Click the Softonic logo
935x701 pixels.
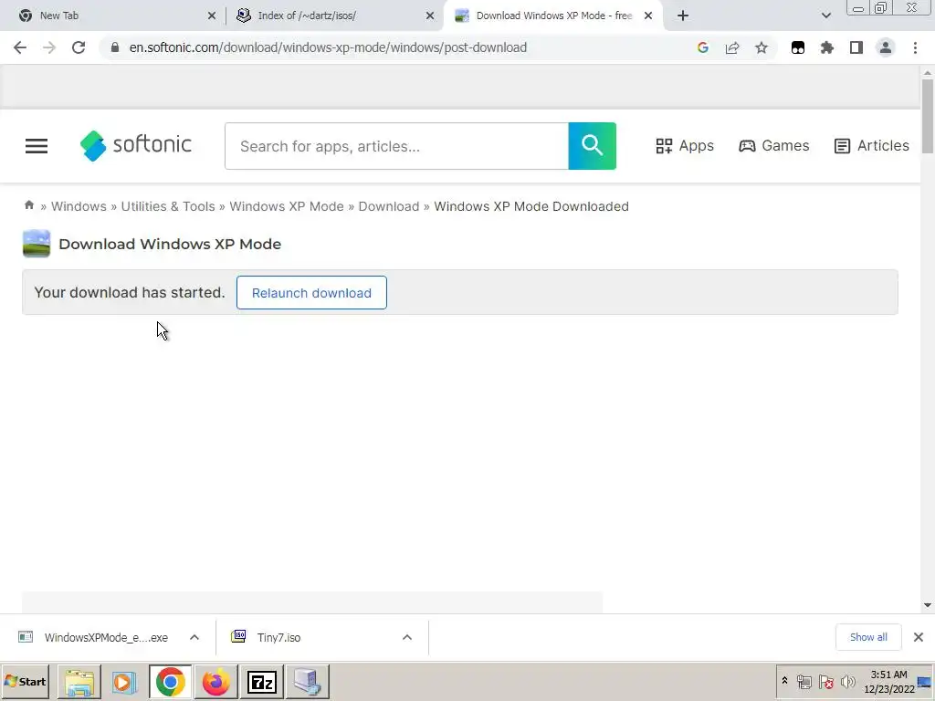pos(135,145)
